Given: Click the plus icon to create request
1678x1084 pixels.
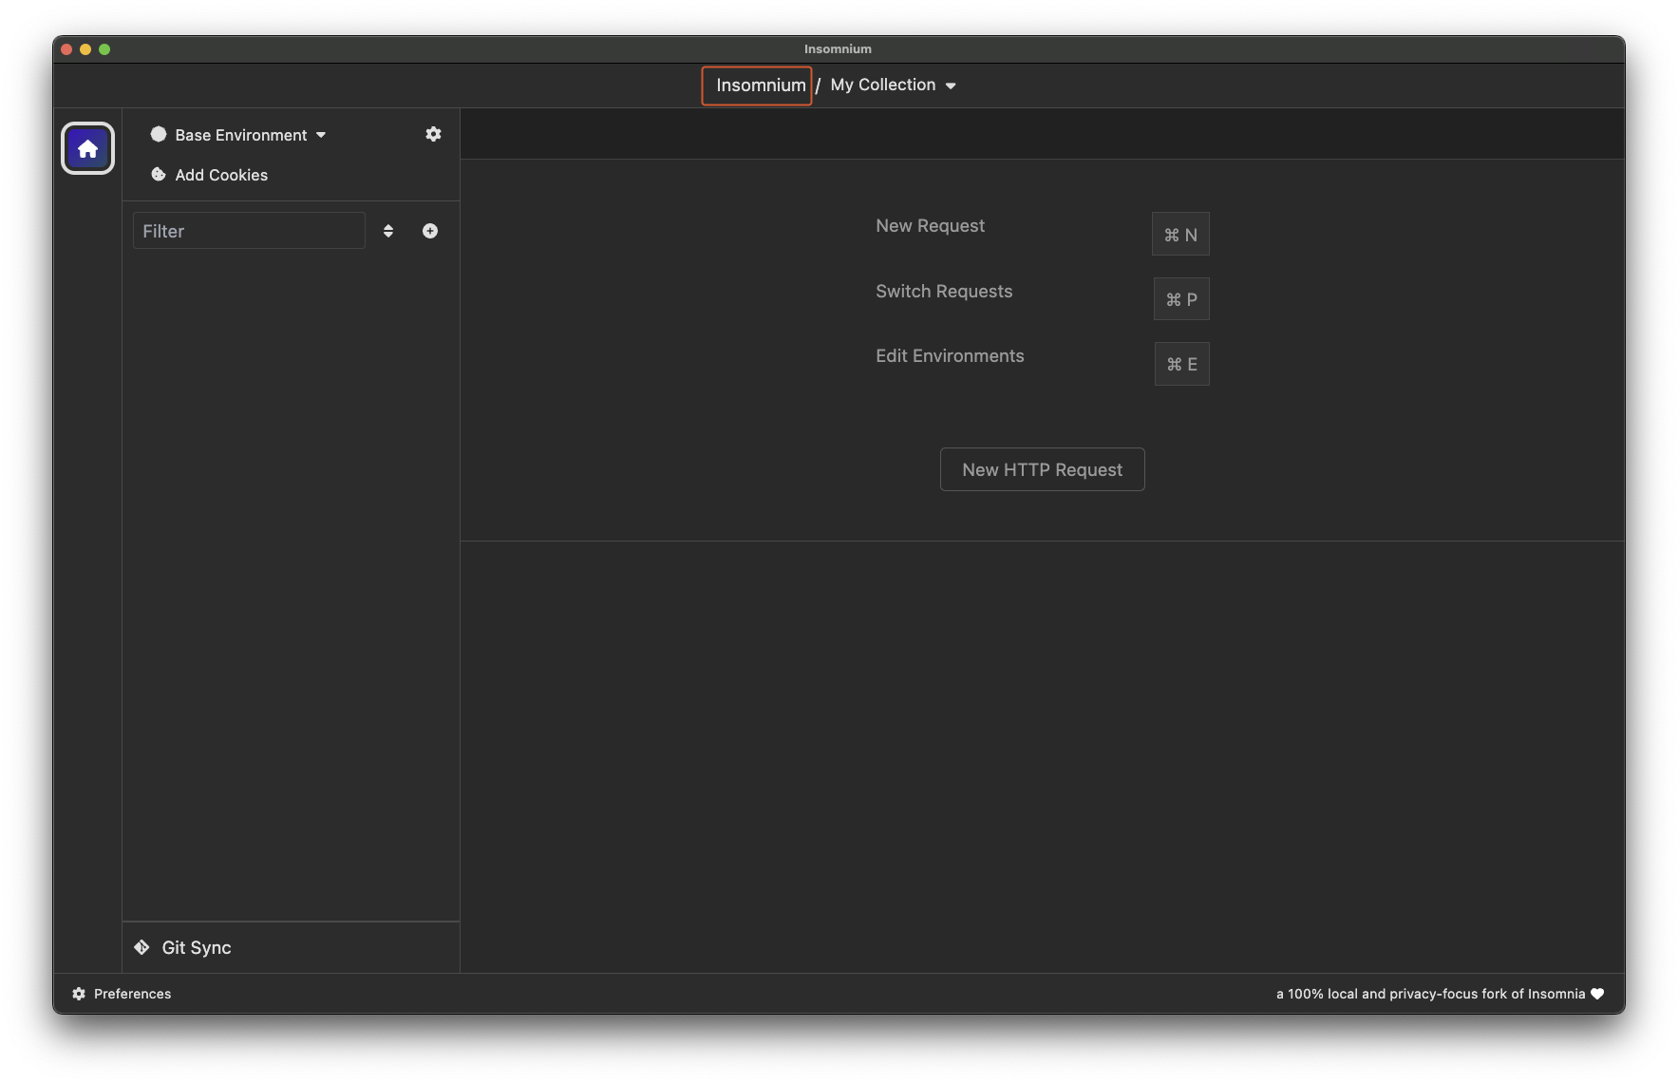Looking at the screenshot, I should (x=430, y=231).
